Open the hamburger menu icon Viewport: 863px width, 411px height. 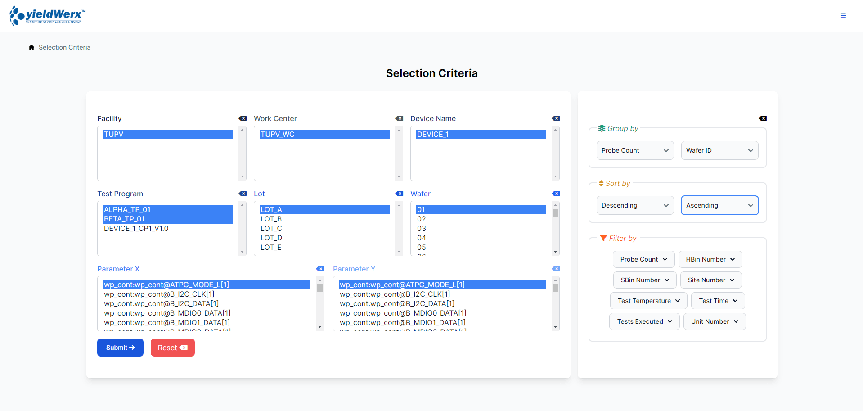point(843,16)
